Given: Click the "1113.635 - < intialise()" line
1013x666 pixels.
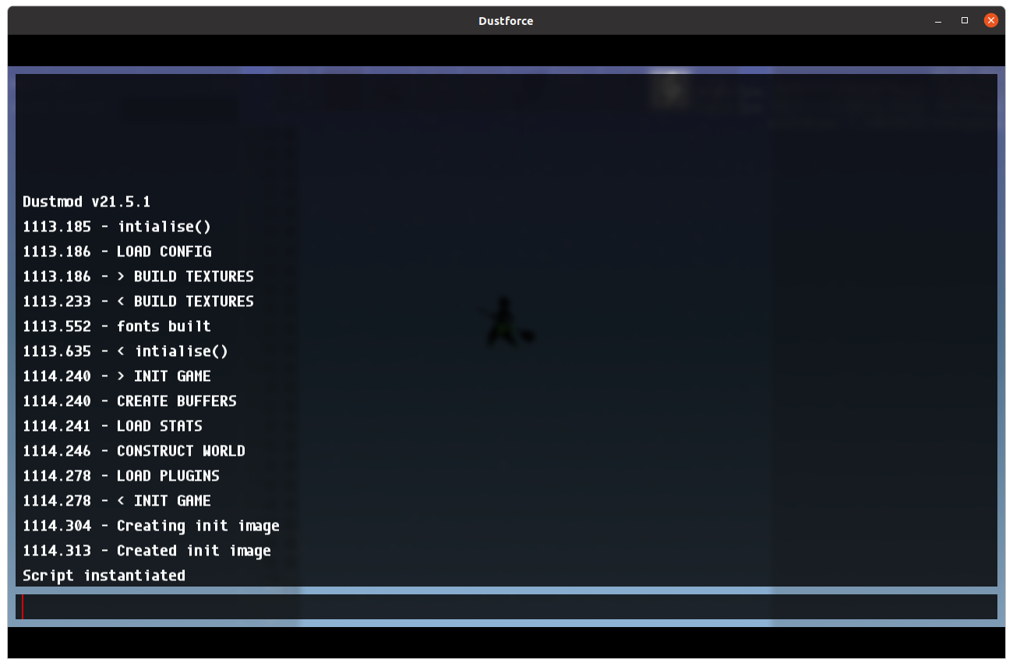Looking at the screenshot, I should (x=125, y=351).
